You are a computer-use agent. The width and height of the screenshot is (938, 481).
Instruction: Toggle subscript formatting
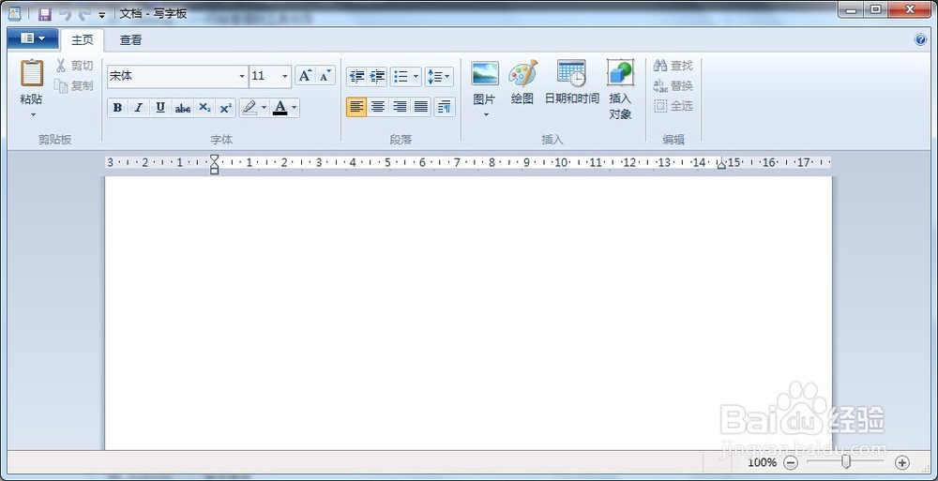click(204, 108)
